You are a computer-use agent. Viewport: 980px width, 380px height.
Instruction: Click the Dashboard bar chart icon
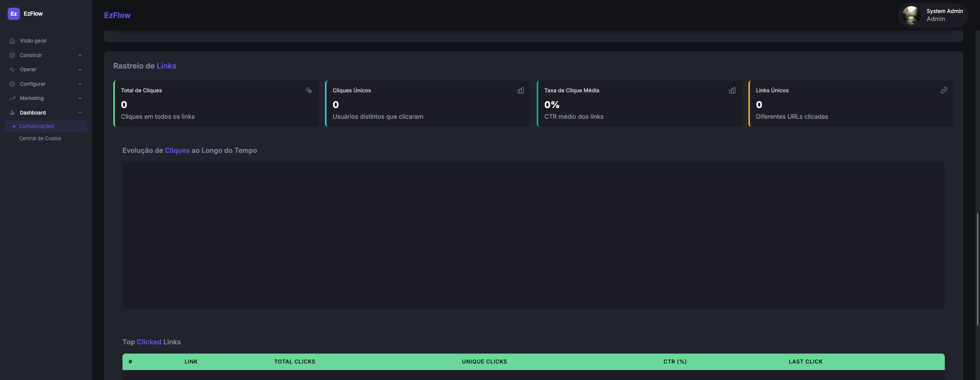[12, 113]
